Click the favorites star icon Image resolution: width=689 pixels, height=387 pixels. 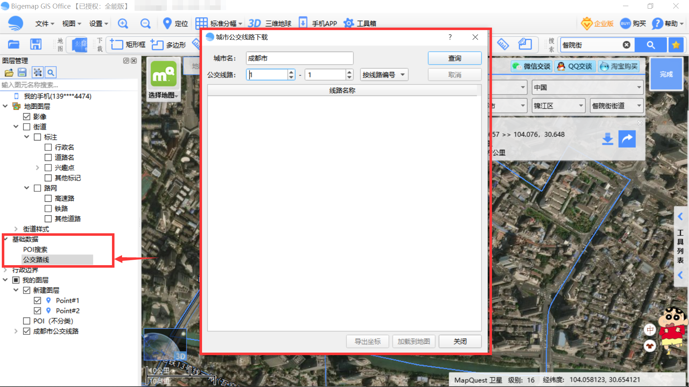click(676, 45)
